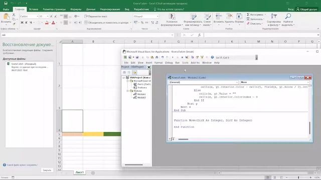
Task: Click the View Microsoft Excel icon in VBA toolbar
Action: [125, 57]
